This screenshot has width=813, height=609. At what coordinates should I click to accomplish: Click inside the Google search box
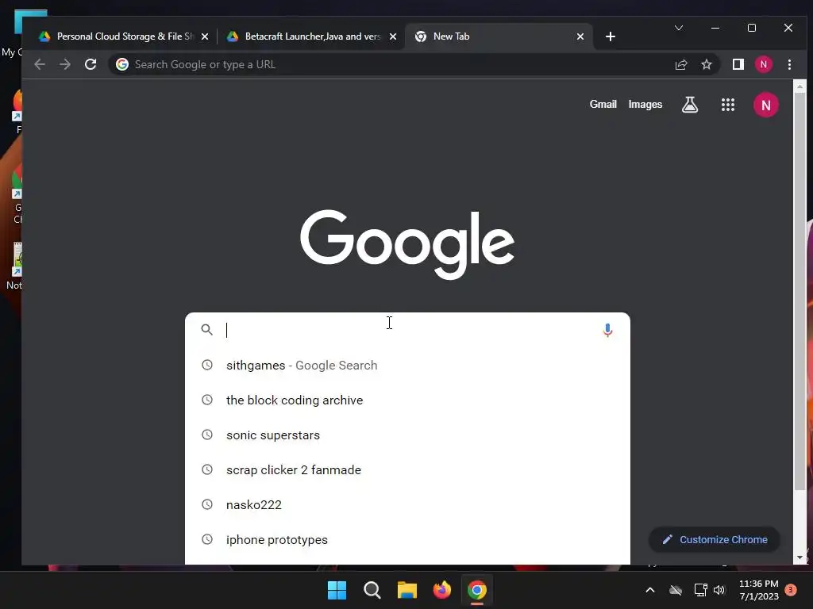407,330
